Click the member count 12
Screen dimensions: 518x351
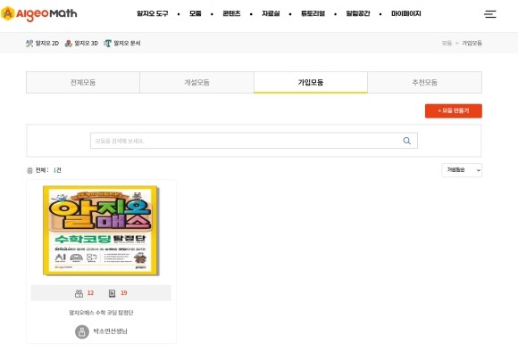click(x=90, y=293)
